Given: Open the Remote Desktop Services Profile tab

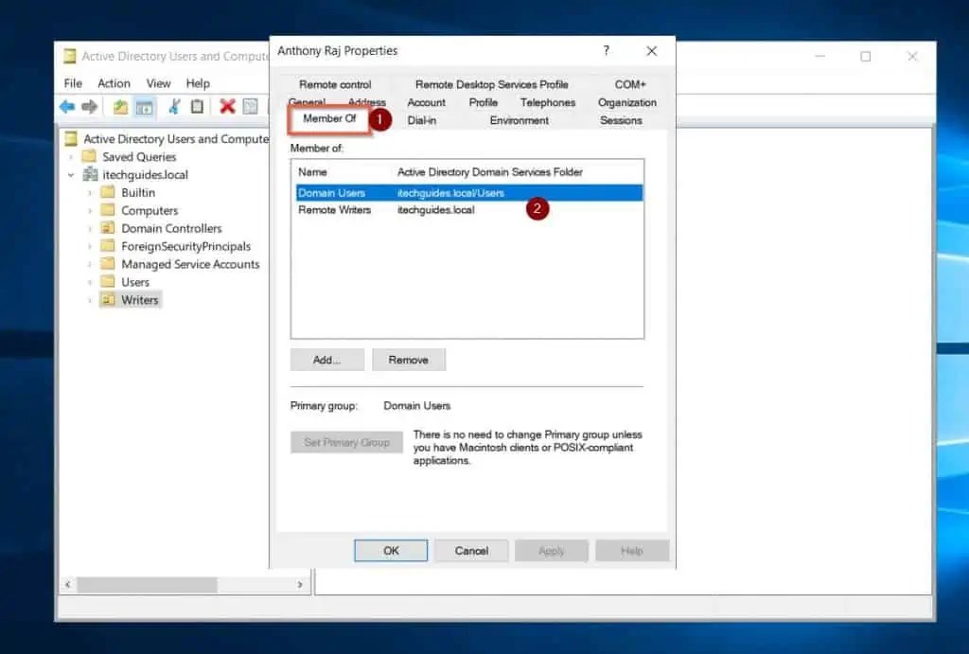Looking at the screenshot, I should pos(491,83).
